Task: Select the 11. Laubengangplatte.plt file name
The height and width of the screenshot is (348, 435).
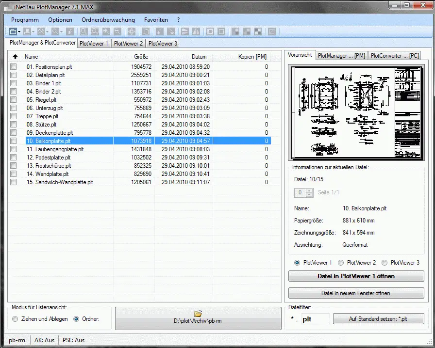Action: [x=55, y=149]
